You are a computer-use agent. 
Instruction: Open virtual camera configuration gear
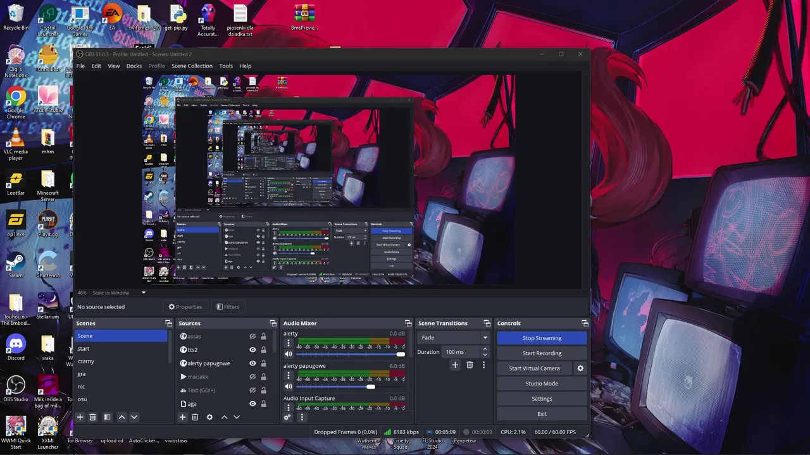coord(580,368)
